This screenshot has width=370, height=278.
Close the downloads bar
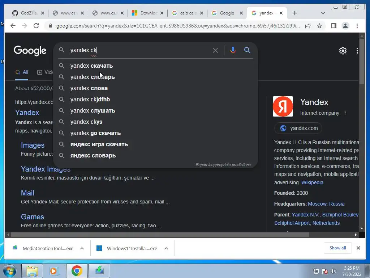[358, 248]
